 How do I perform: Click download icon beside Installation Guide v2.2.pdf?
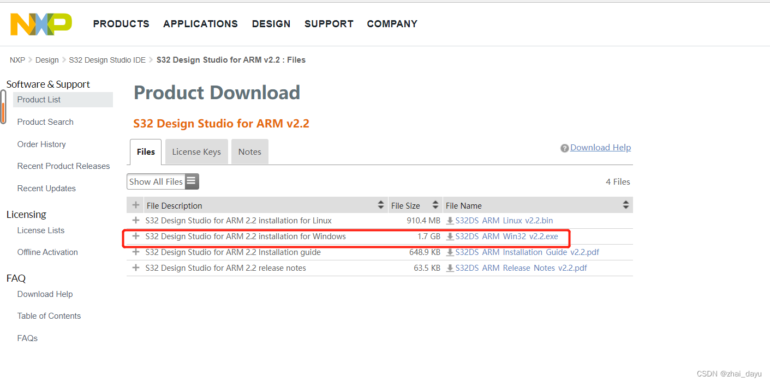450,252
